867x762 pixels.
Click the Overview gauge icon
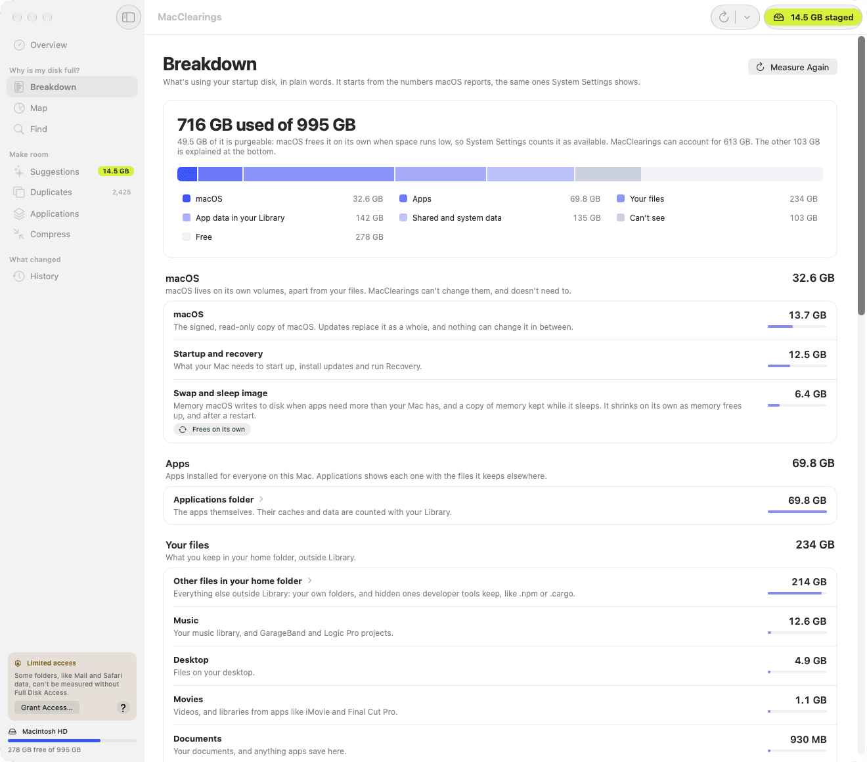pos(19,45)
